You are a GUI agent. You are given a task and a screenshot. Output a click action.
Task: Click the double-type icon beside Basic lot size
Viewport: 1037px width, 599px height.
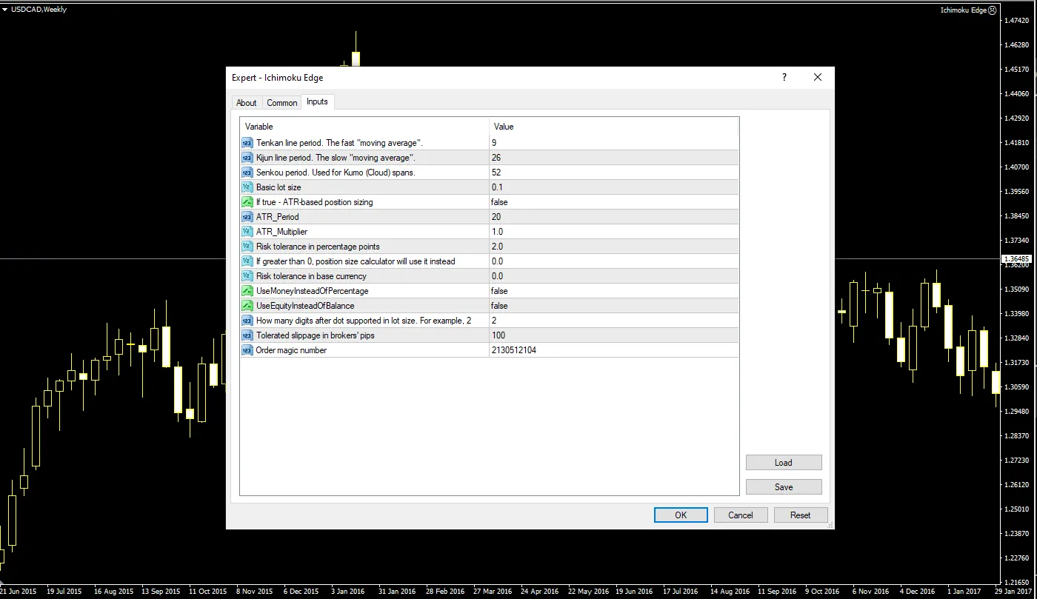click(x=247, y=187)
